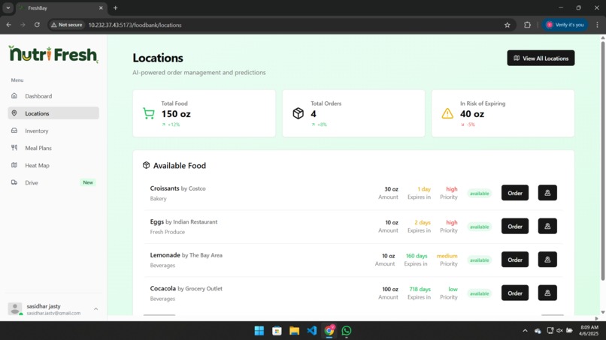Click the Total Food 150 oz value
Image resolution: width=606 pixels, height=340 pixels.
point(176,114)
